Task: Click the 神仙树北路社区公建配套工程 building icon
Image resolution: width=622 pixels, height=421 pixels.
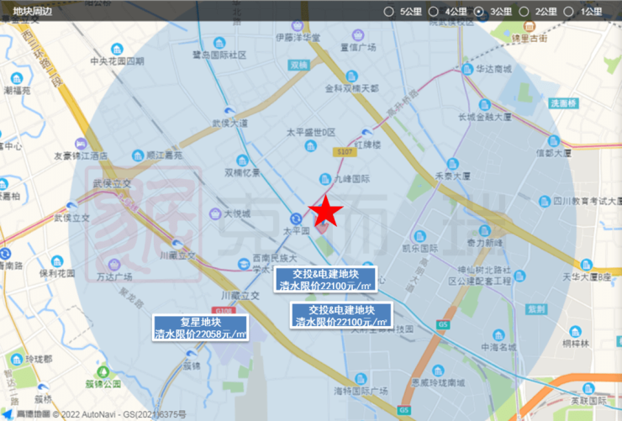Action: point(519,276)
